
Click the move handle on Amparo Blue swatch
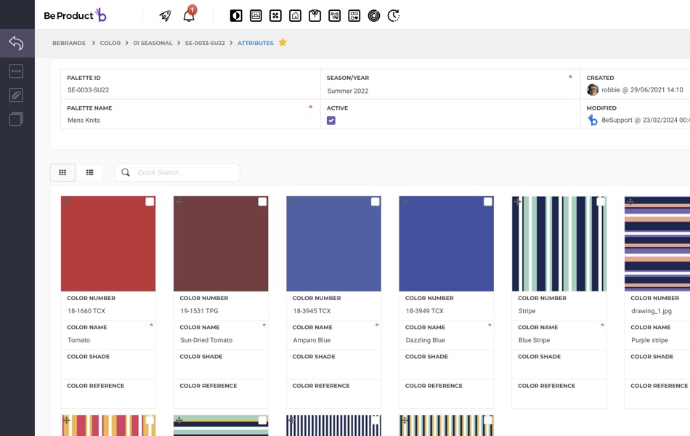coord(292,202)
